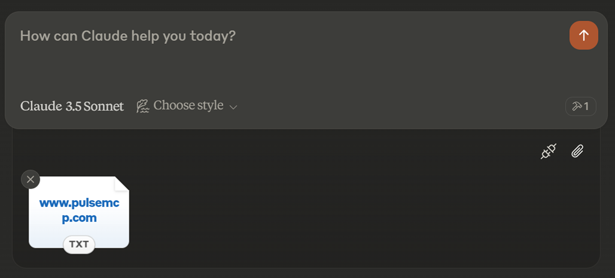
Task: Click the message input placeholder text
Action: coord(128,36)
